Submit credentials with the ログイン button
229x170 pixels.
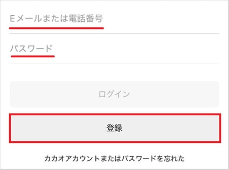pyautogui.click(x=114, y=94)
